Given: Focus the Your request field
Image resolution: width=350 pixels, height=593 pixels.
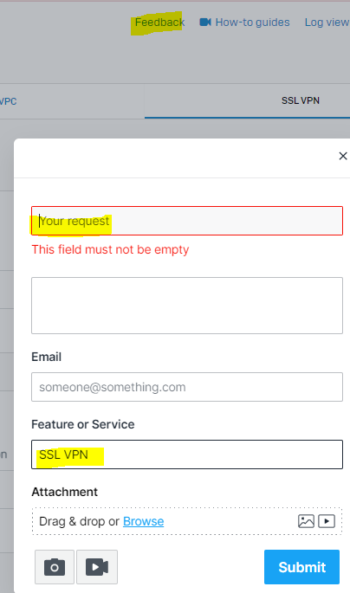Looking at the screenshot, I should click(187, 221).
